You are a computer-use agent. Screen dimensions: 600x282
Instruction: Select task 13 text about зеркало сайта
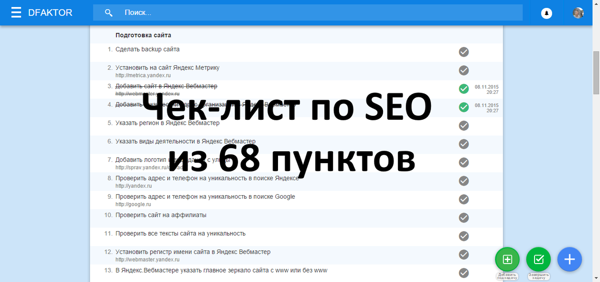221,271
